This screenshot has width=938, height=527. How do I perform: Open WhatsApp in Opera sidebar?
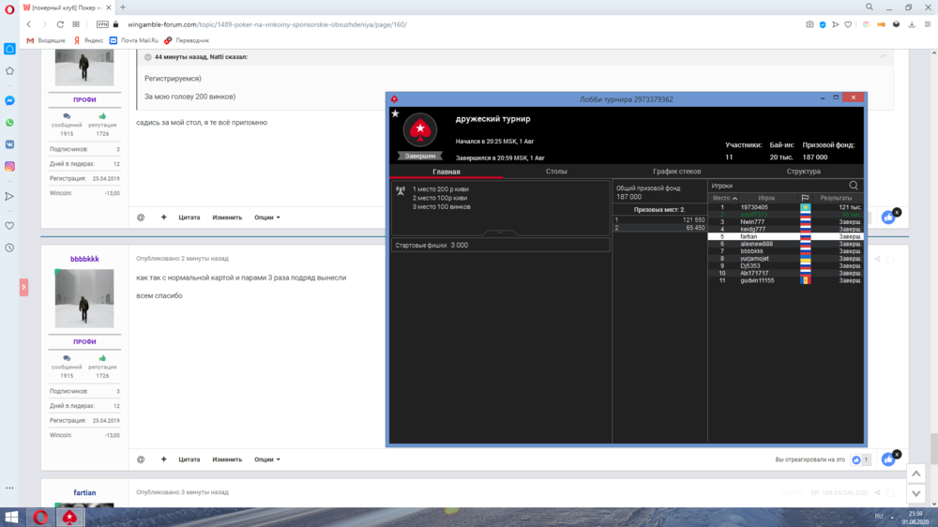click(9, 123)
